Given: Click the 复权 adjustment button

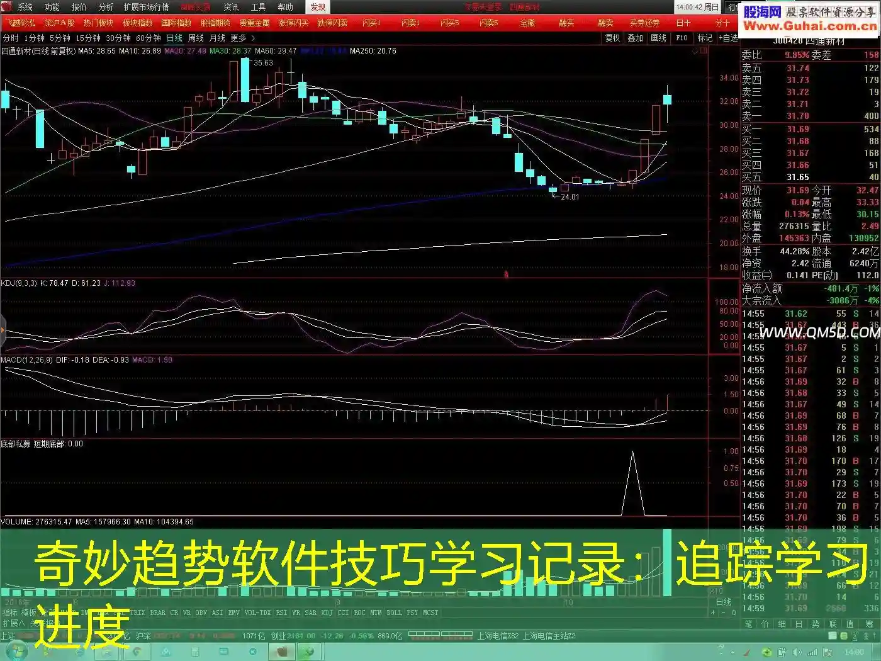Looking at the screenshot, I should click(x=612, y=38).
